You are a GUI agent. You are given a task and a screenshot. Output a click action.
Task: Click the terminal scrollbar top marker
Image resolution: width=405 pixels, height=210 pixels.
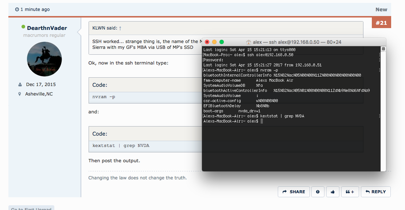pyautogui.click(x=383, y=49)
